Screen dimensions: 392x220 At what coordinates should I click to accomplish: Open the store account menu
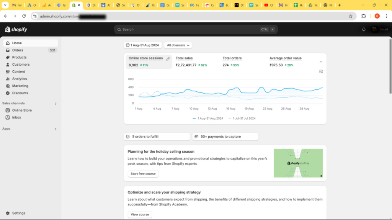(380, 29)
